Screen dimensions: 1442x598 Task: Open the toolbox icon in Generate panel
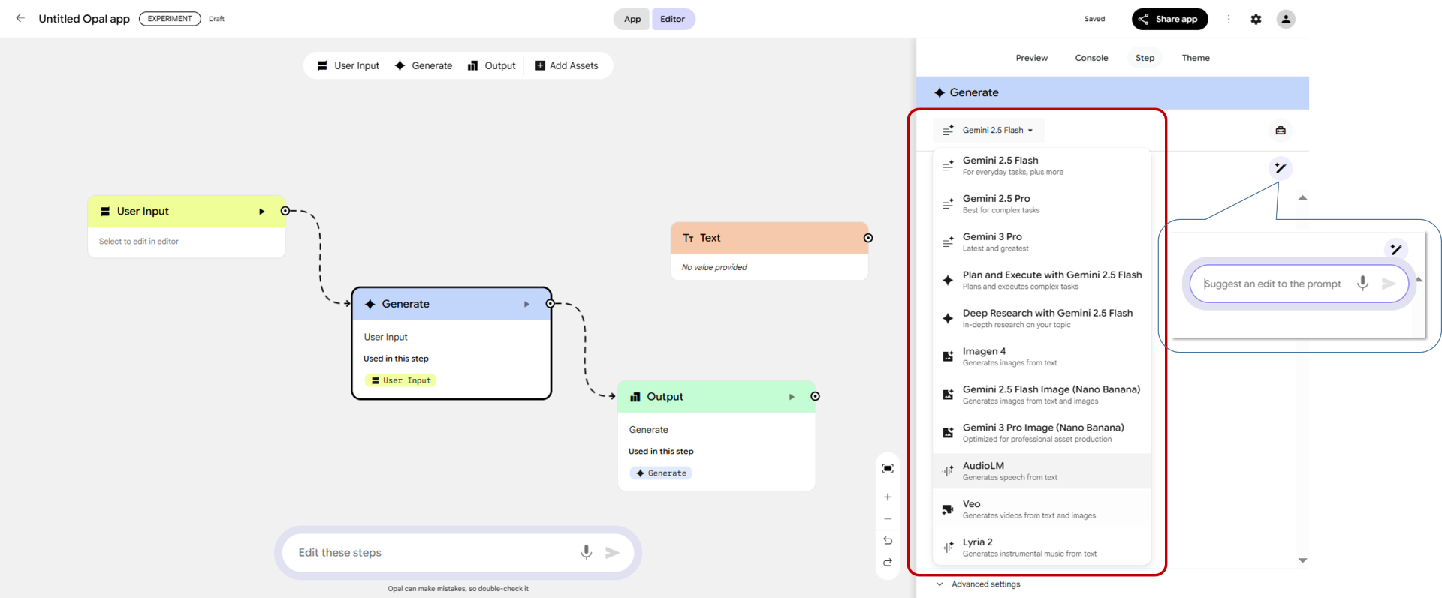pos(1281,131)
